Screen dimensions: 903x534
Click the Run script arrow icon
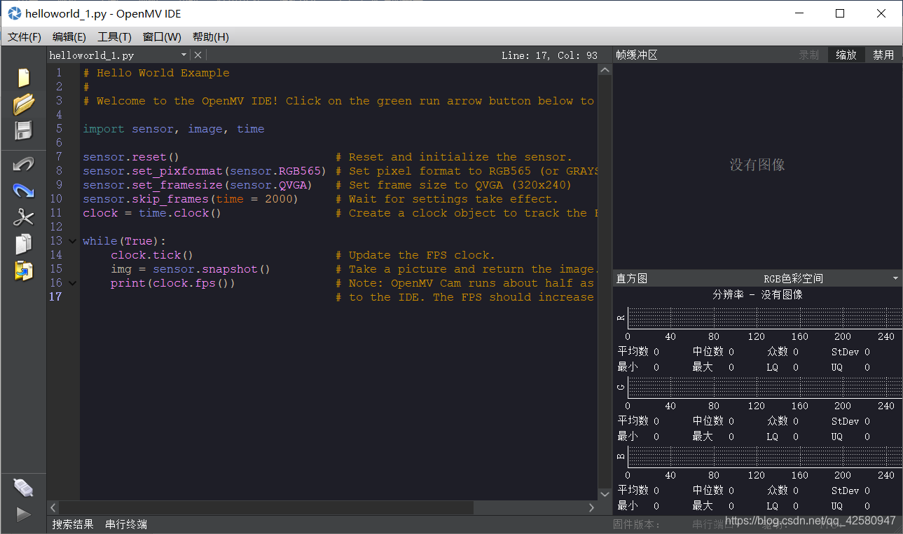click(23, 514)
